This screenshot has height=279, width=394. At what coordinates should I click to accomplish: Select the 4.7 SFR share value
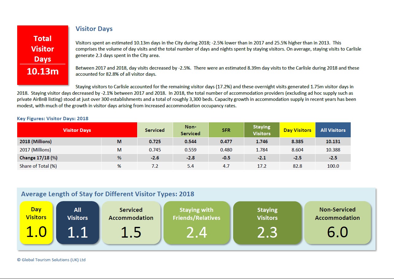pyautogui.click(x=226, y=166)
